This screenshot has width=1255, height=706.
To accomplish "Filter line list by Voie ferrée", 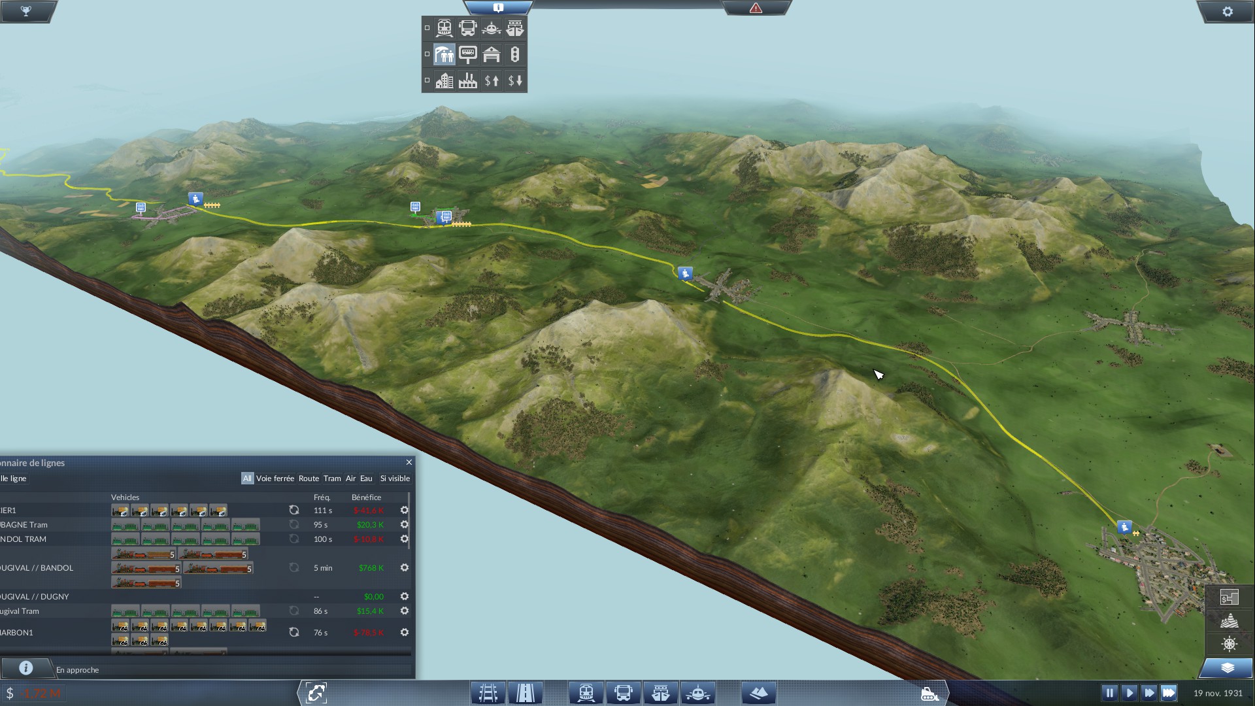I will pyautogui.click(x=275, y=479).
